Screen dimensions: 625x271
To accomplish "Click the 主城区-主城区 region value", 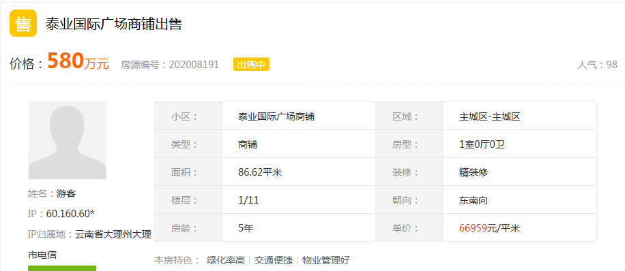I will coord(490,117).
